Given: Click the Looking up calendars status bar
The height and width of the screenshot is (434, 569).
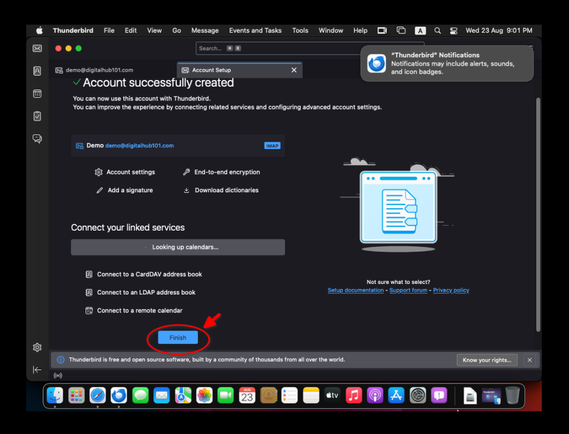Looking at the screenshot, I should 178,247.
